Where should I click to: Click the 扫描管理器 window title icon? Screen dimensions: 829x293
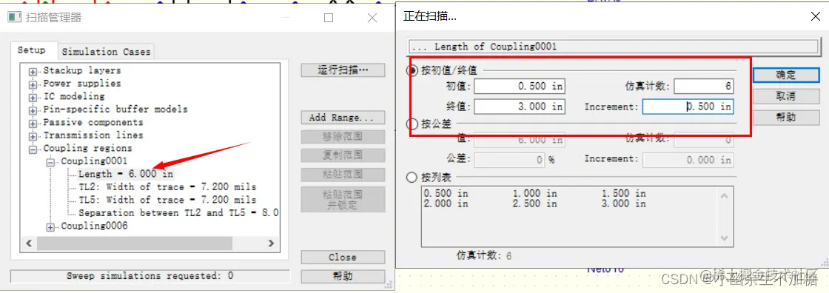14,18
